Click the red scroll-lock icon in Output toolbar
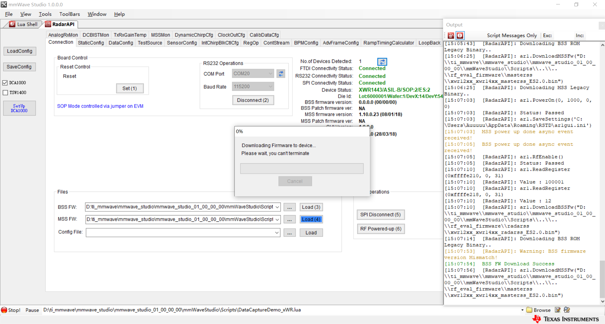Image resolution: width=605 pixels, height=324 pixels. [460, 36]
